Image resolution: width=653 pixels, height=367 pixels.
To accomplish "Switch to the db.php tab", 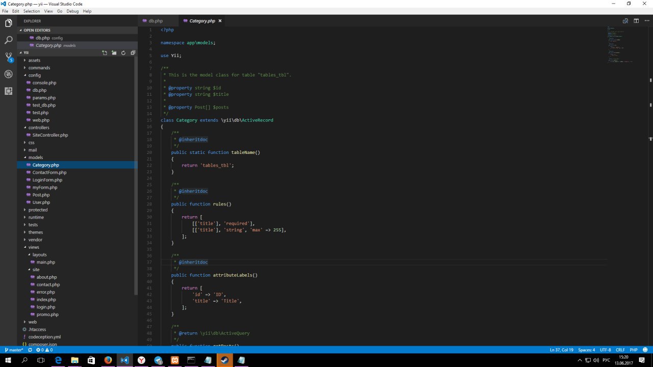I will click(155, 21).
